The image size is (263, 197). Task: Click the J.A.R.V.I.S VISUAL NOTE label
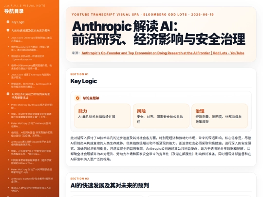tap(24, 6)
